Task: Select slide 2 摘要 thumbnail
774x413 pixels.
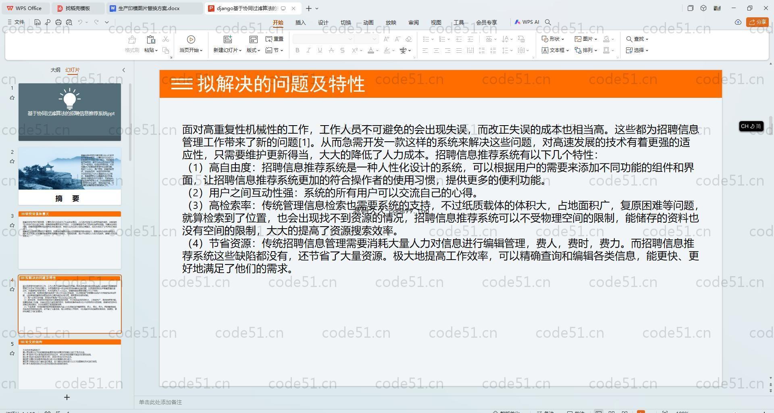Action: coord(70,176)
